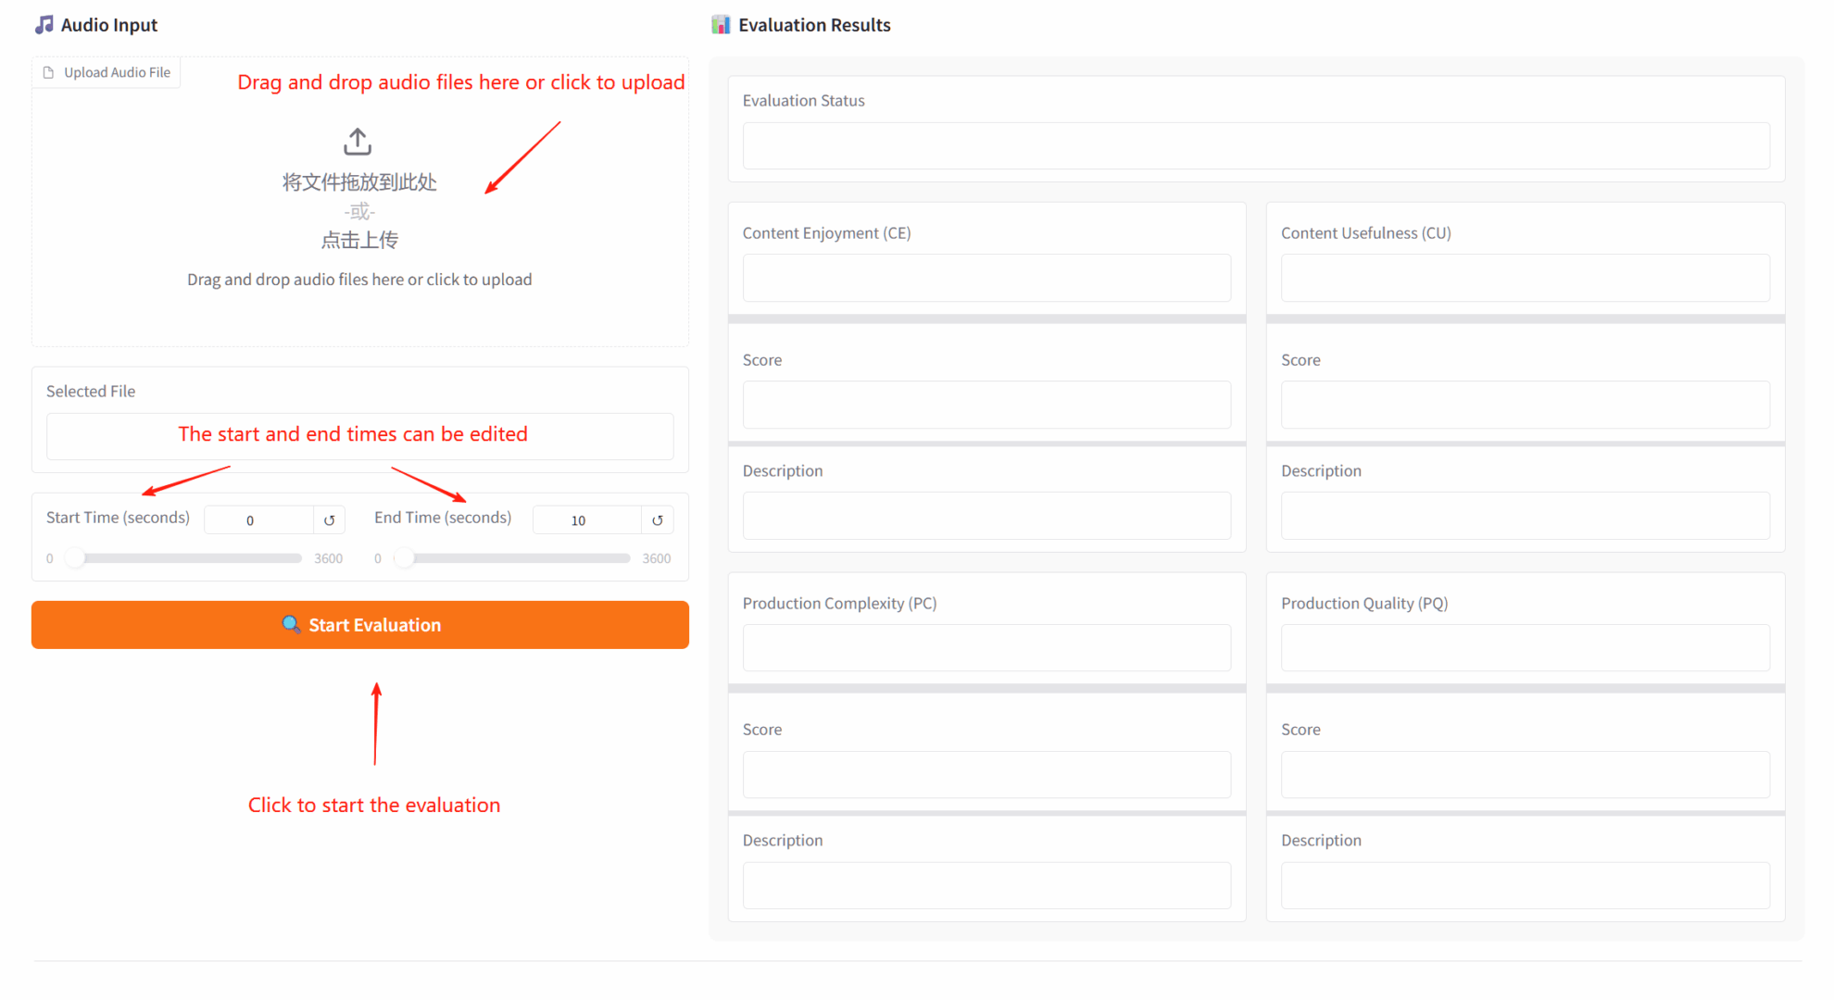Click the drag and drop upload area text
The width and height of the screenshot is (1834, 1000).
pyautogui.click(x=359, y=279)
